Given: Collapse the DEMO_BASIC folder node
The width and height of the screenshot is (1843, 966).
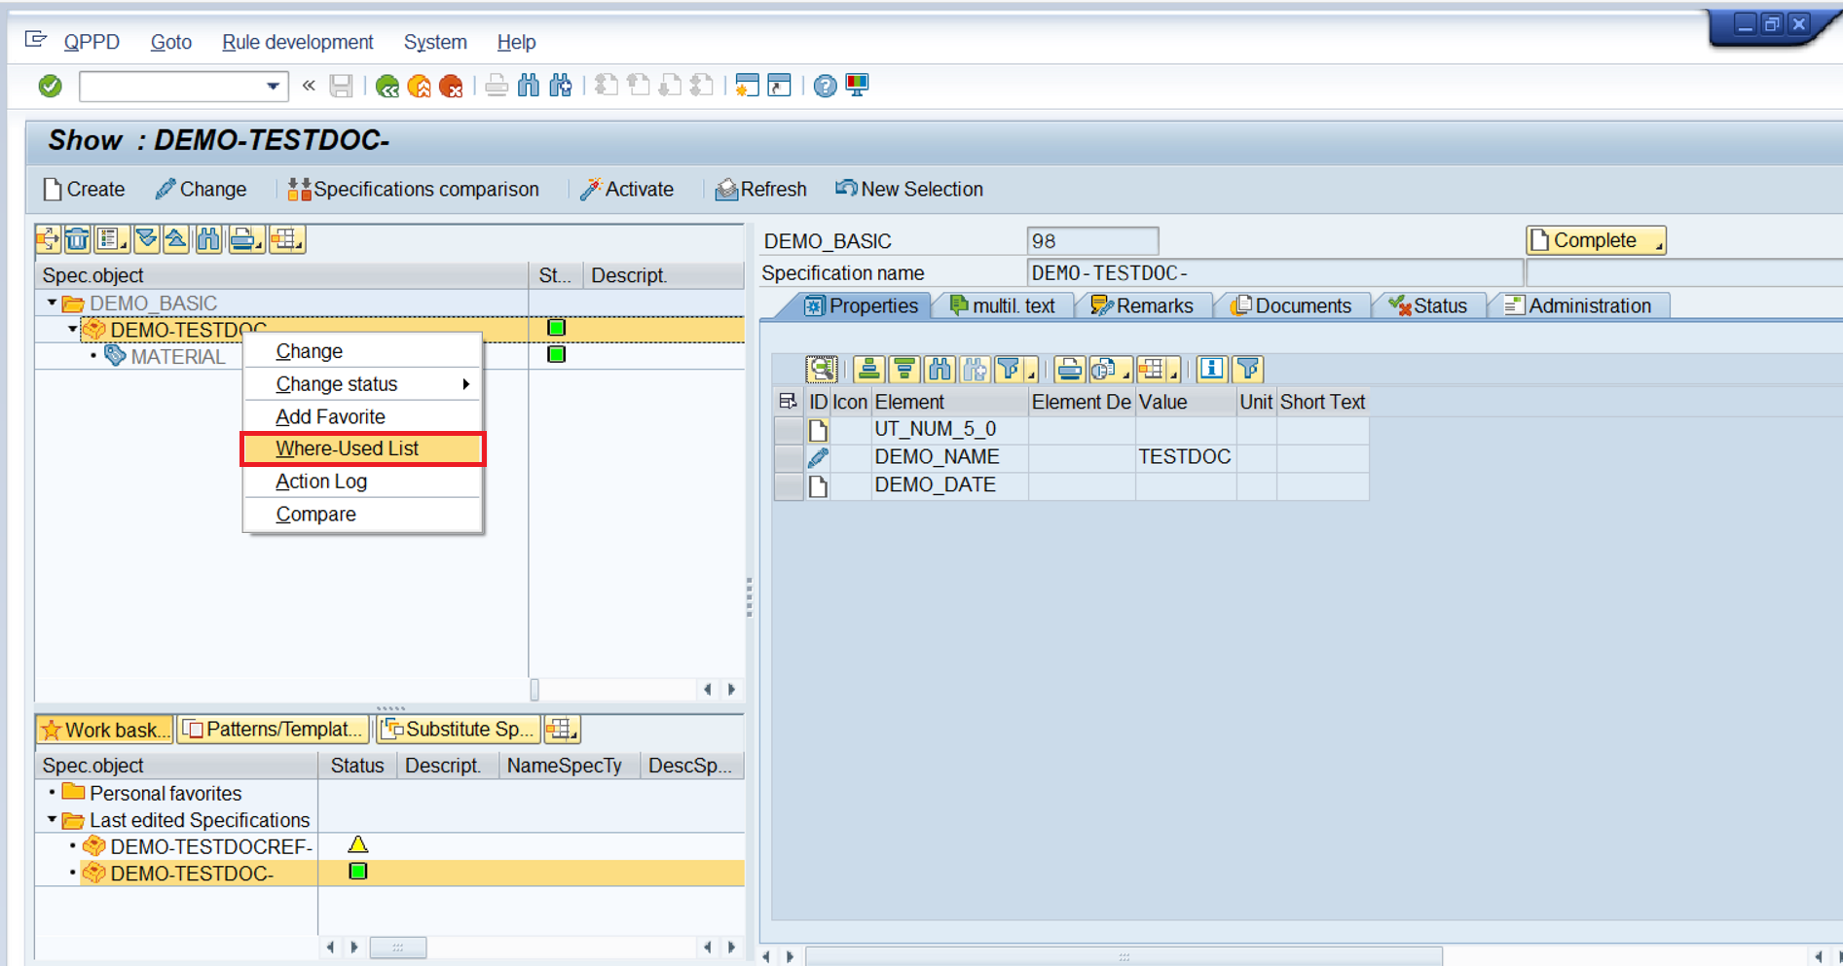Looking at the screenshot, I should [x=52, y=304].
